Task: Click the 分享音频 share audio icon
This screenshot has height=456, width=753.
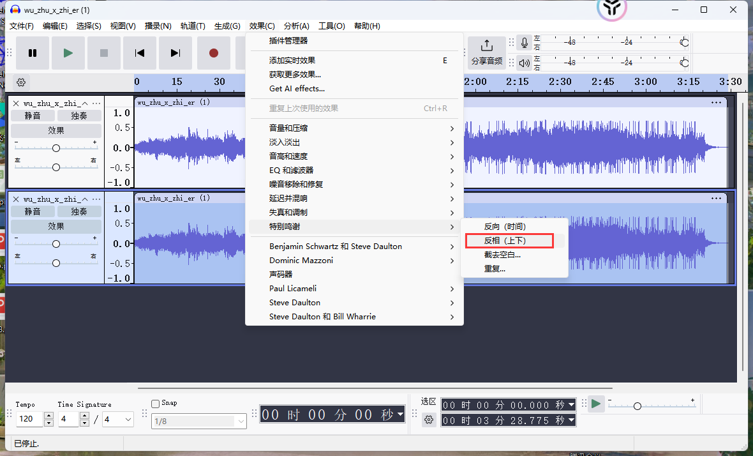Action: pos(486,46)
